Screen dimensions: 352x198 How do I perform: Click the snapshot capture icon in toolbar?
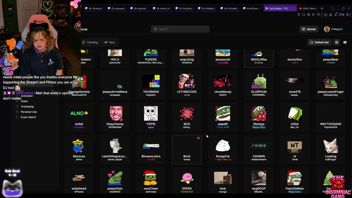point(304,15)
